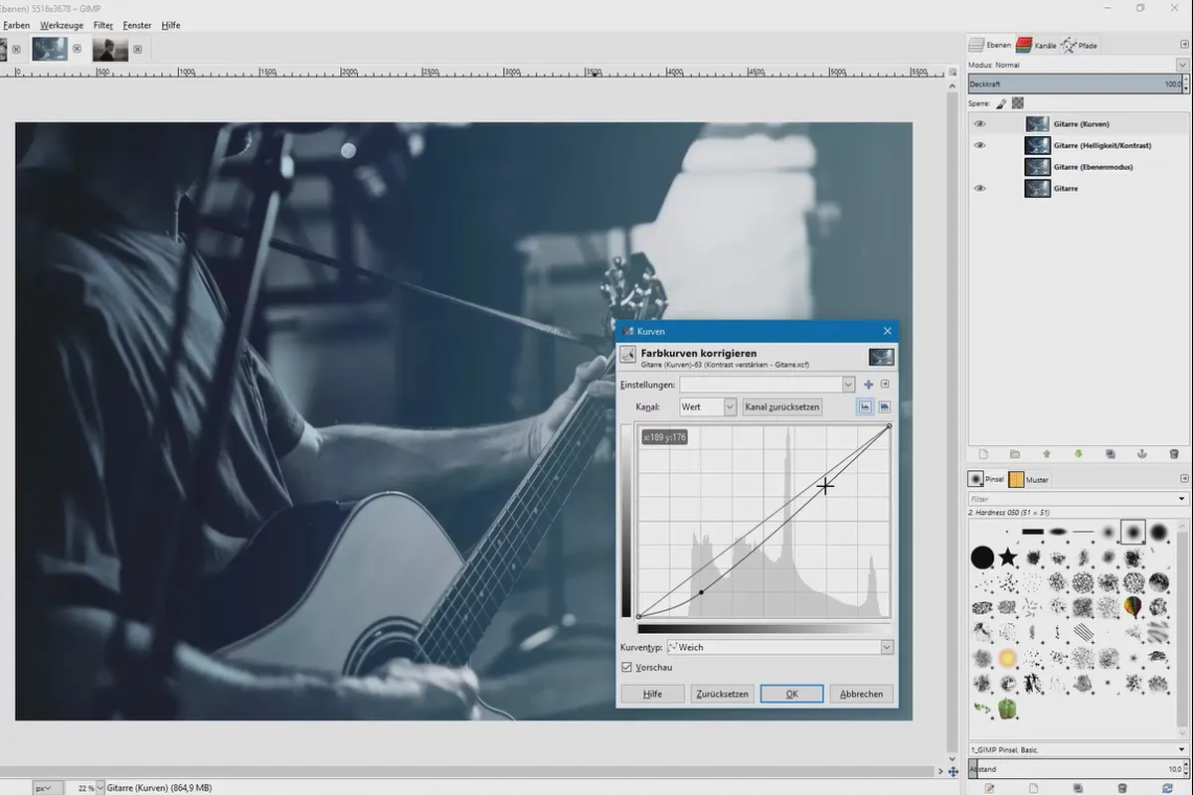1193x795 pixels.
Task: Open the layer Modus dropdown
Action: (1183, 65)
